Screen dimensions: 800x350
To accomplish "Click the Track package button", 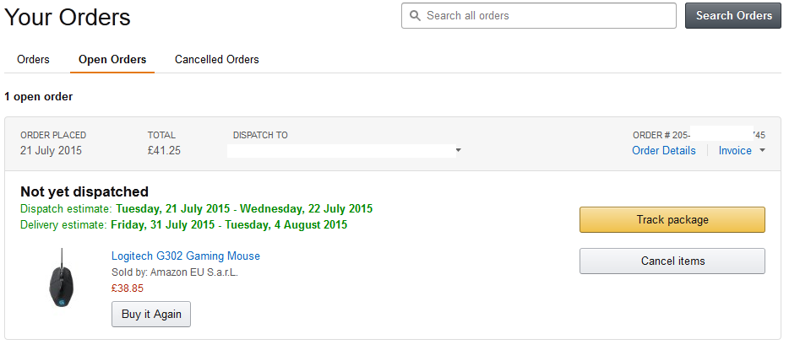I will coord(672,220).
